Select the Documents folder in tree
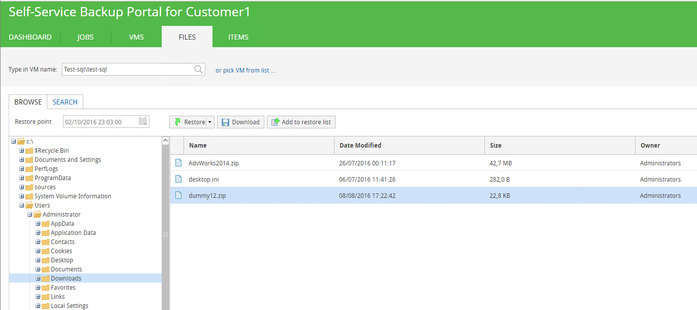 66,269
